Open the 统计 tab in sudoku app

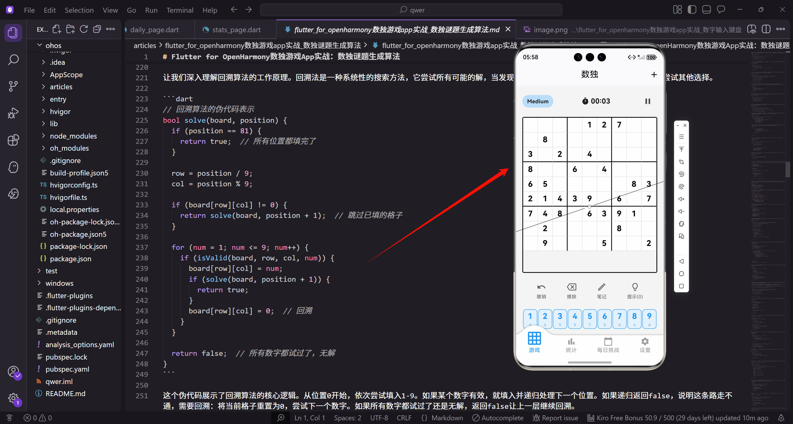tap(571, 345)
